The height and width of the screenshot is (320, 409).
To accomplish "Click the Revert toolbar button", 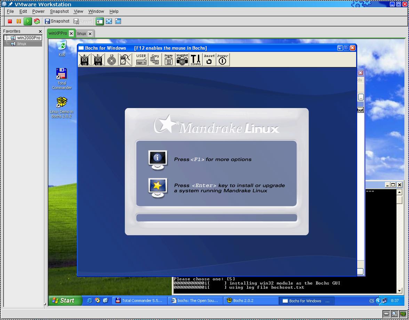I will tap(83, 22).
